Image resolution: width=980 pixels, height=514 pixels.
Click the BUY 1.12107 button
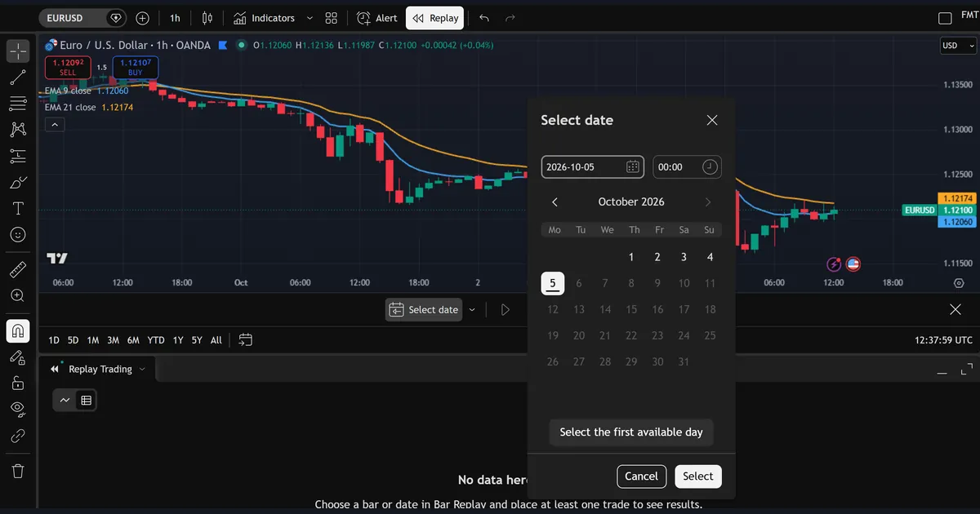[136, 67]
